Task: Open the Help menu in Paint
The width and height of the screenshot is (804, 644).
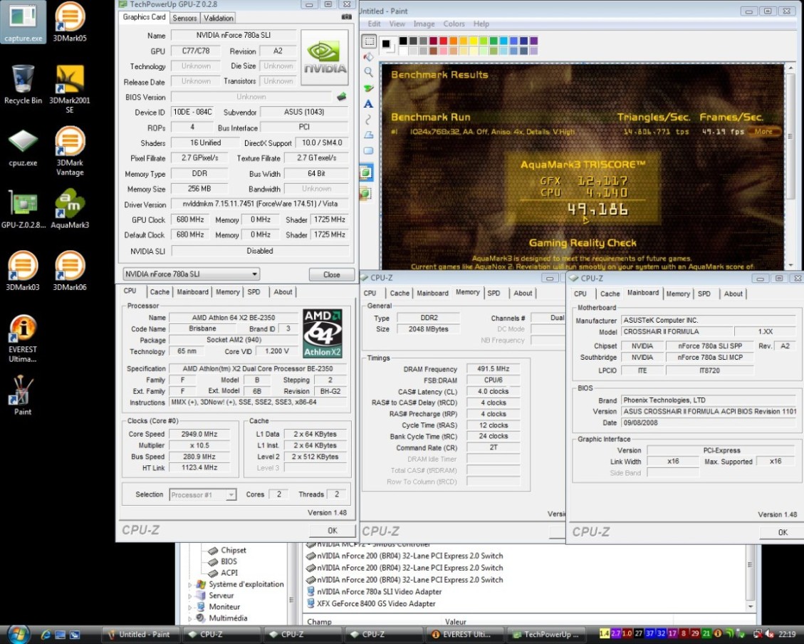Action: (x=481, y=24)
